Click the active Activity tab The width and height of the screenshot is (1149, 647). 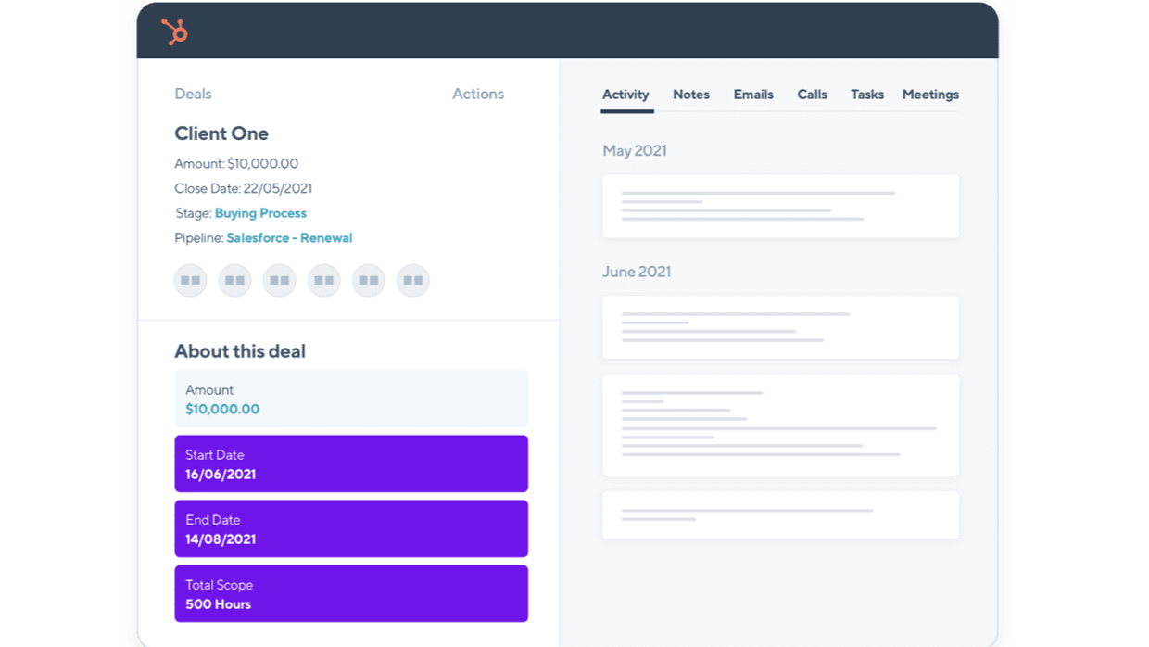pyautogui.click(x=625, y=94)
